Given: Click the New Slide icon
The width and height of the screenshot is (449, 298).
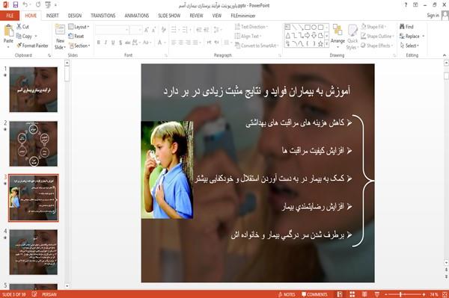Looking at the screenshot, I should point(60,31).
